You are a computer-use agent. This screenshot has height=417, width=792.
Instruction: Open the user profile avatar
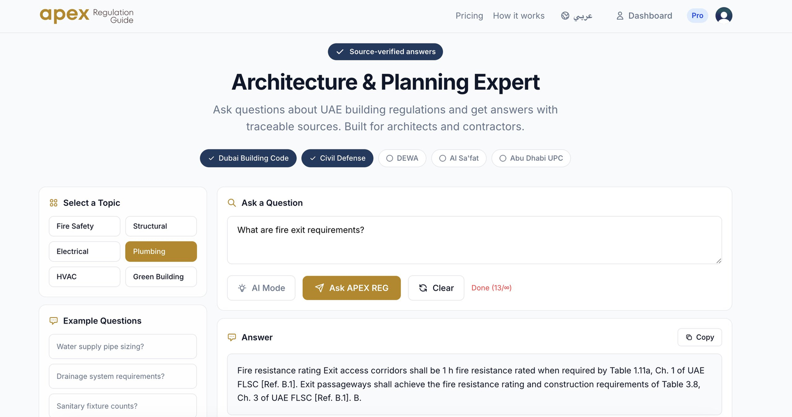[723, 16]
